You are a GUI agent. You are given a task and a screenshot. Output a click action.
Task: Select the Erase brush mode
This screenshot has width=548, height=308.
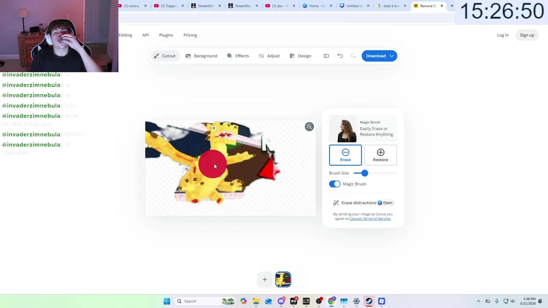click(x=345, y=155)
